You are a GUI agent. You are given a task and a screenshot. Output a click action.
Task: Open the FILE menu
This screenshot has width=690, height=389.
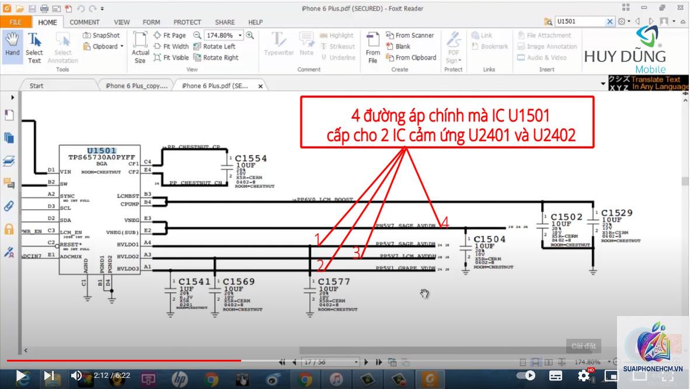(16, 22)
